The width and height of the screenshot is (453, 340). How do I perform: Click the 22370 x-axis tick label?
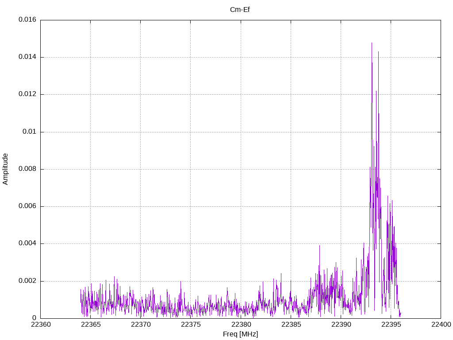click(141, 325)
